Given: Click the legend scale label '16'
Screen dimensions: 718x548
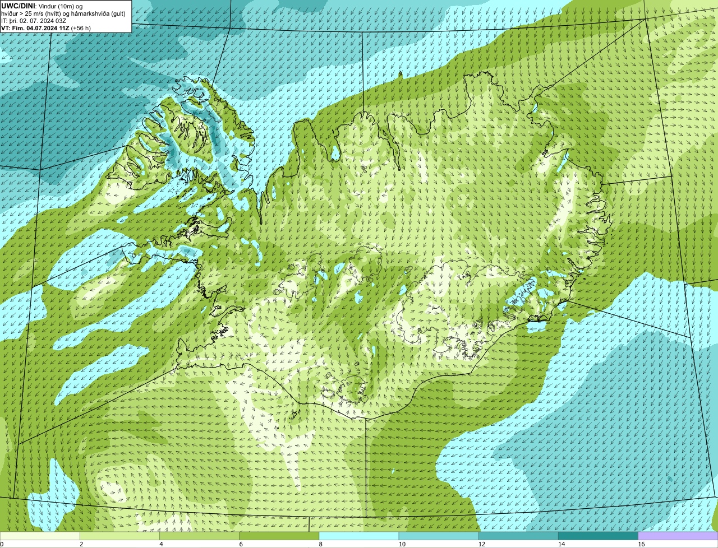Looking at the screenshot, I should 641,544.
